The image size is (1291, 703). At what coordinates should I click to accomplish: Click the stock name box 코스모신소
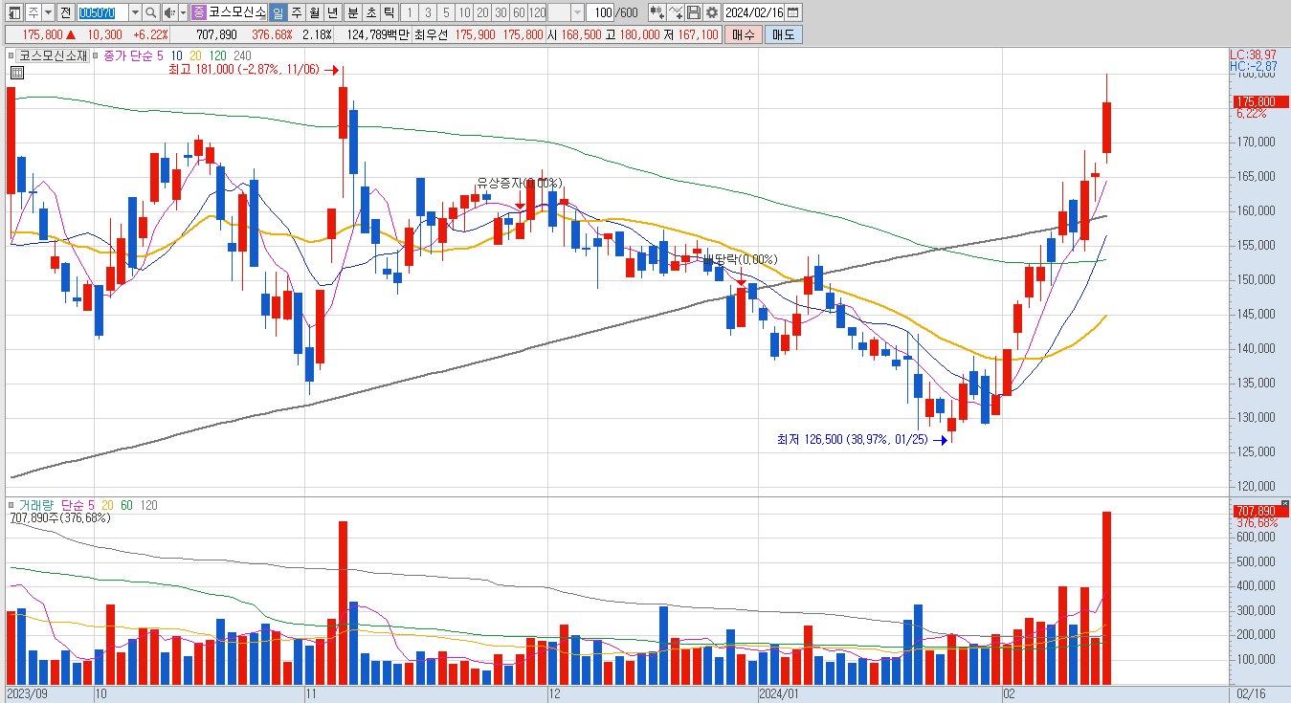237,12
